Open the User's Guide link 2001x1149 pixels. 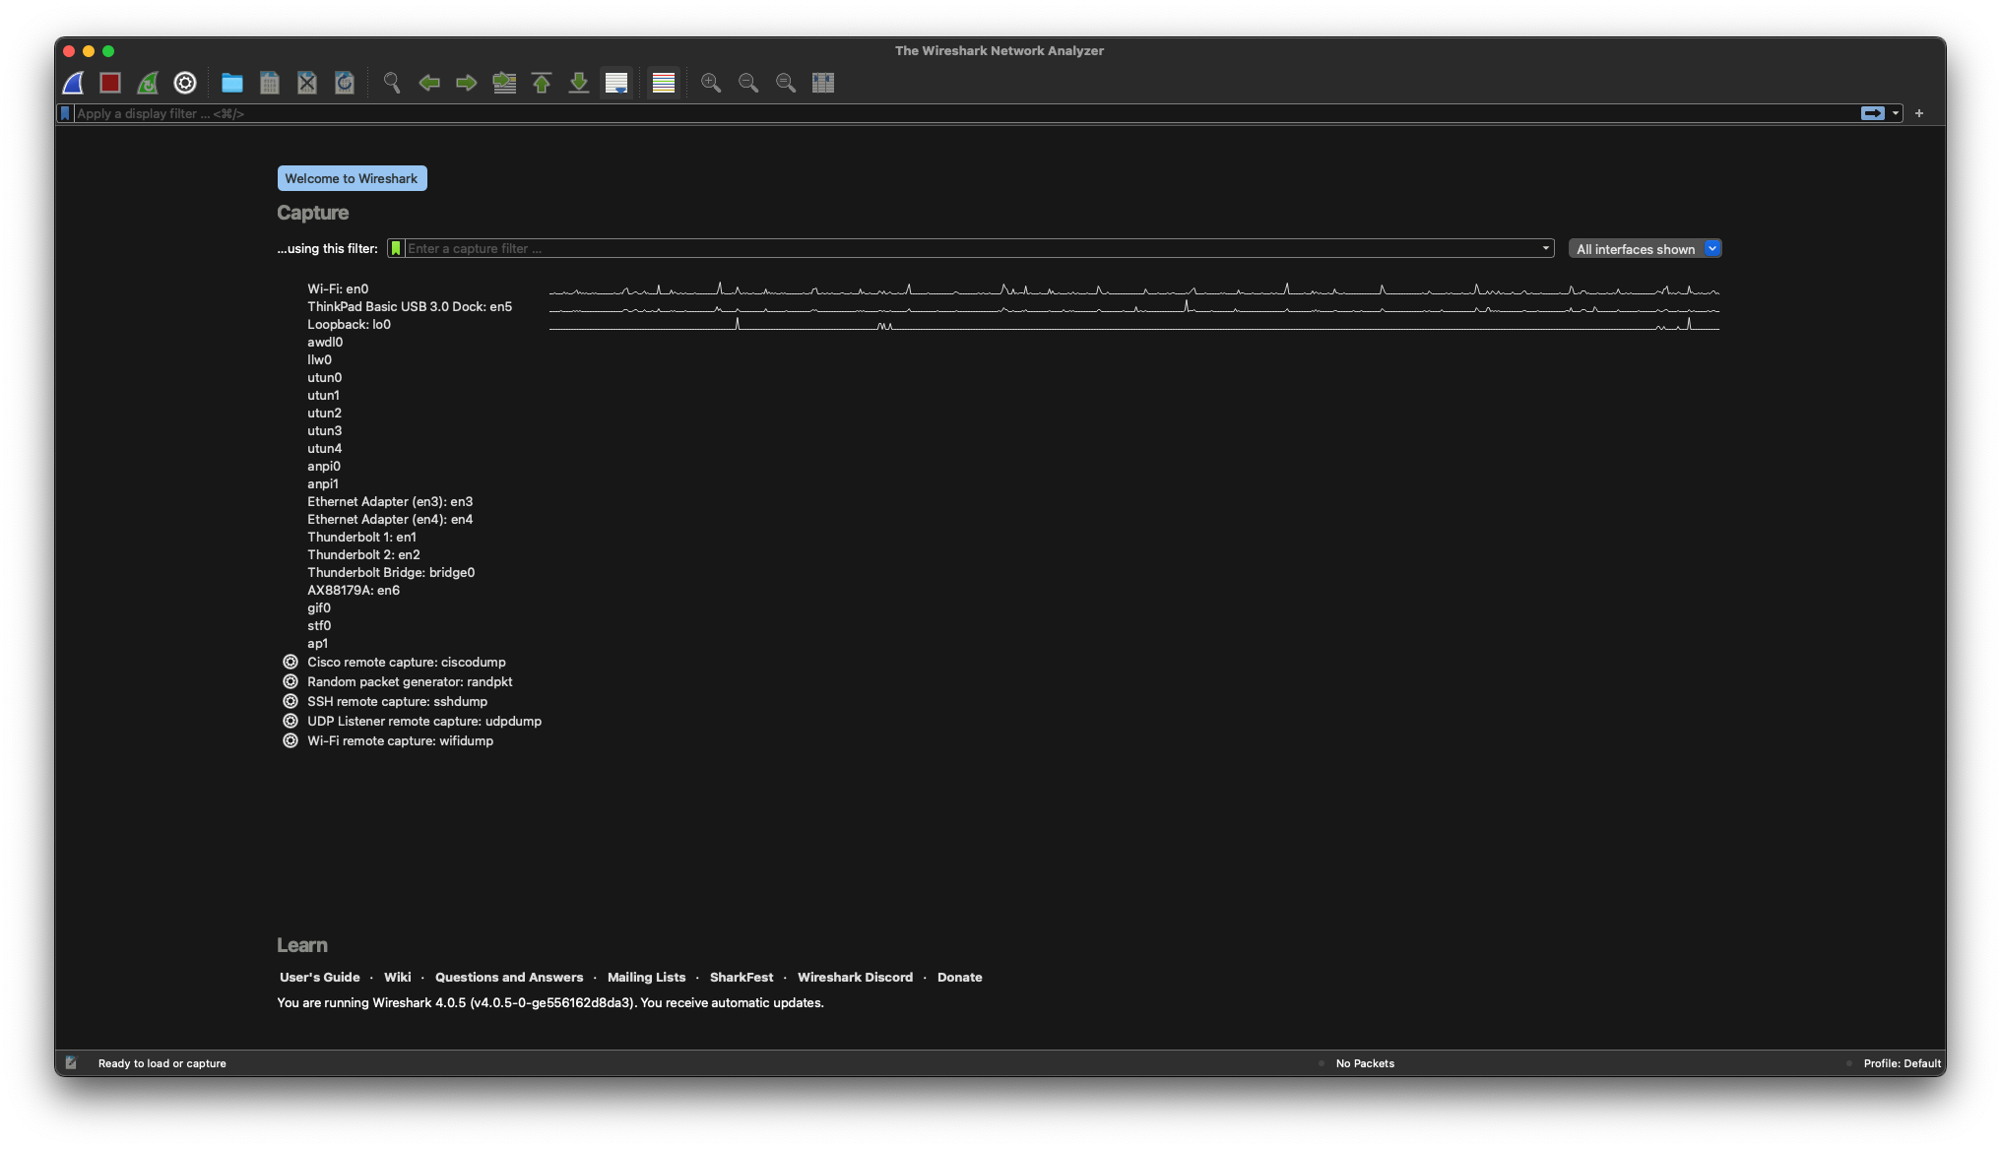319,978
